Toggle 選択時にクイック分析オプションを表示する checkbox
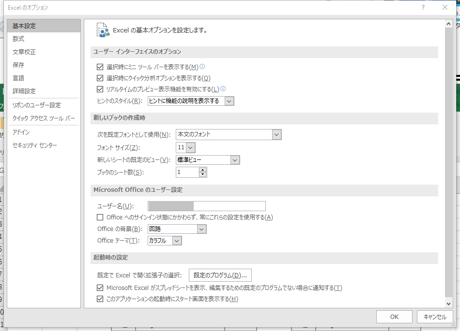The image size is (460, 331). click(x=100, y=78)
